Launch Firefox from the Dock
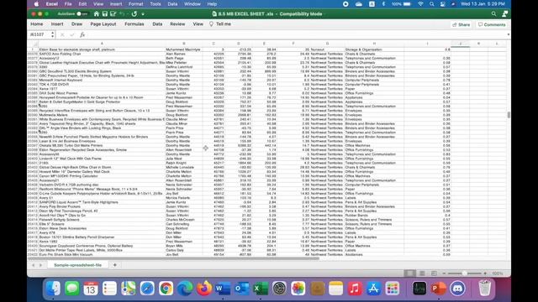This screenshot has height=302, width=538. tap(203, 289)
